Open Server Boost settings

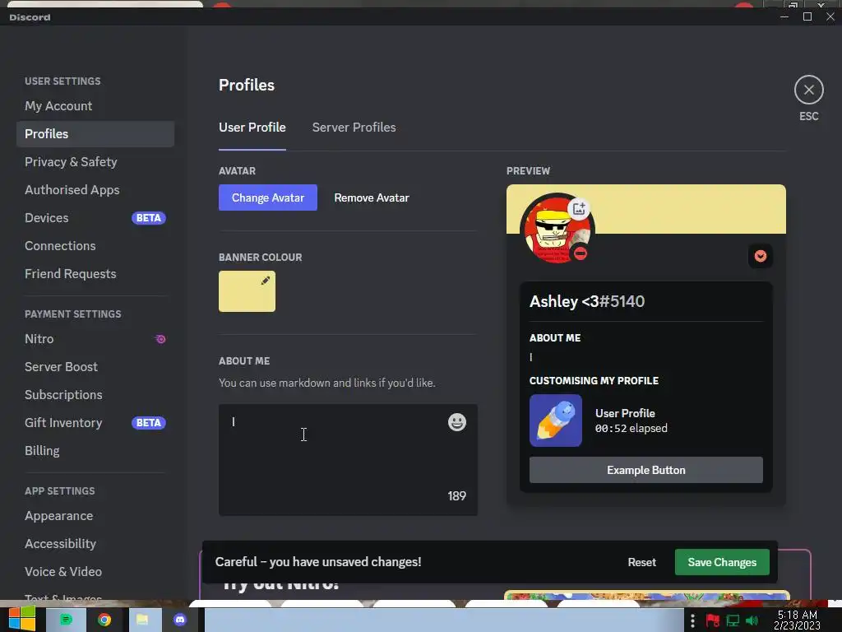coord(95,367)
